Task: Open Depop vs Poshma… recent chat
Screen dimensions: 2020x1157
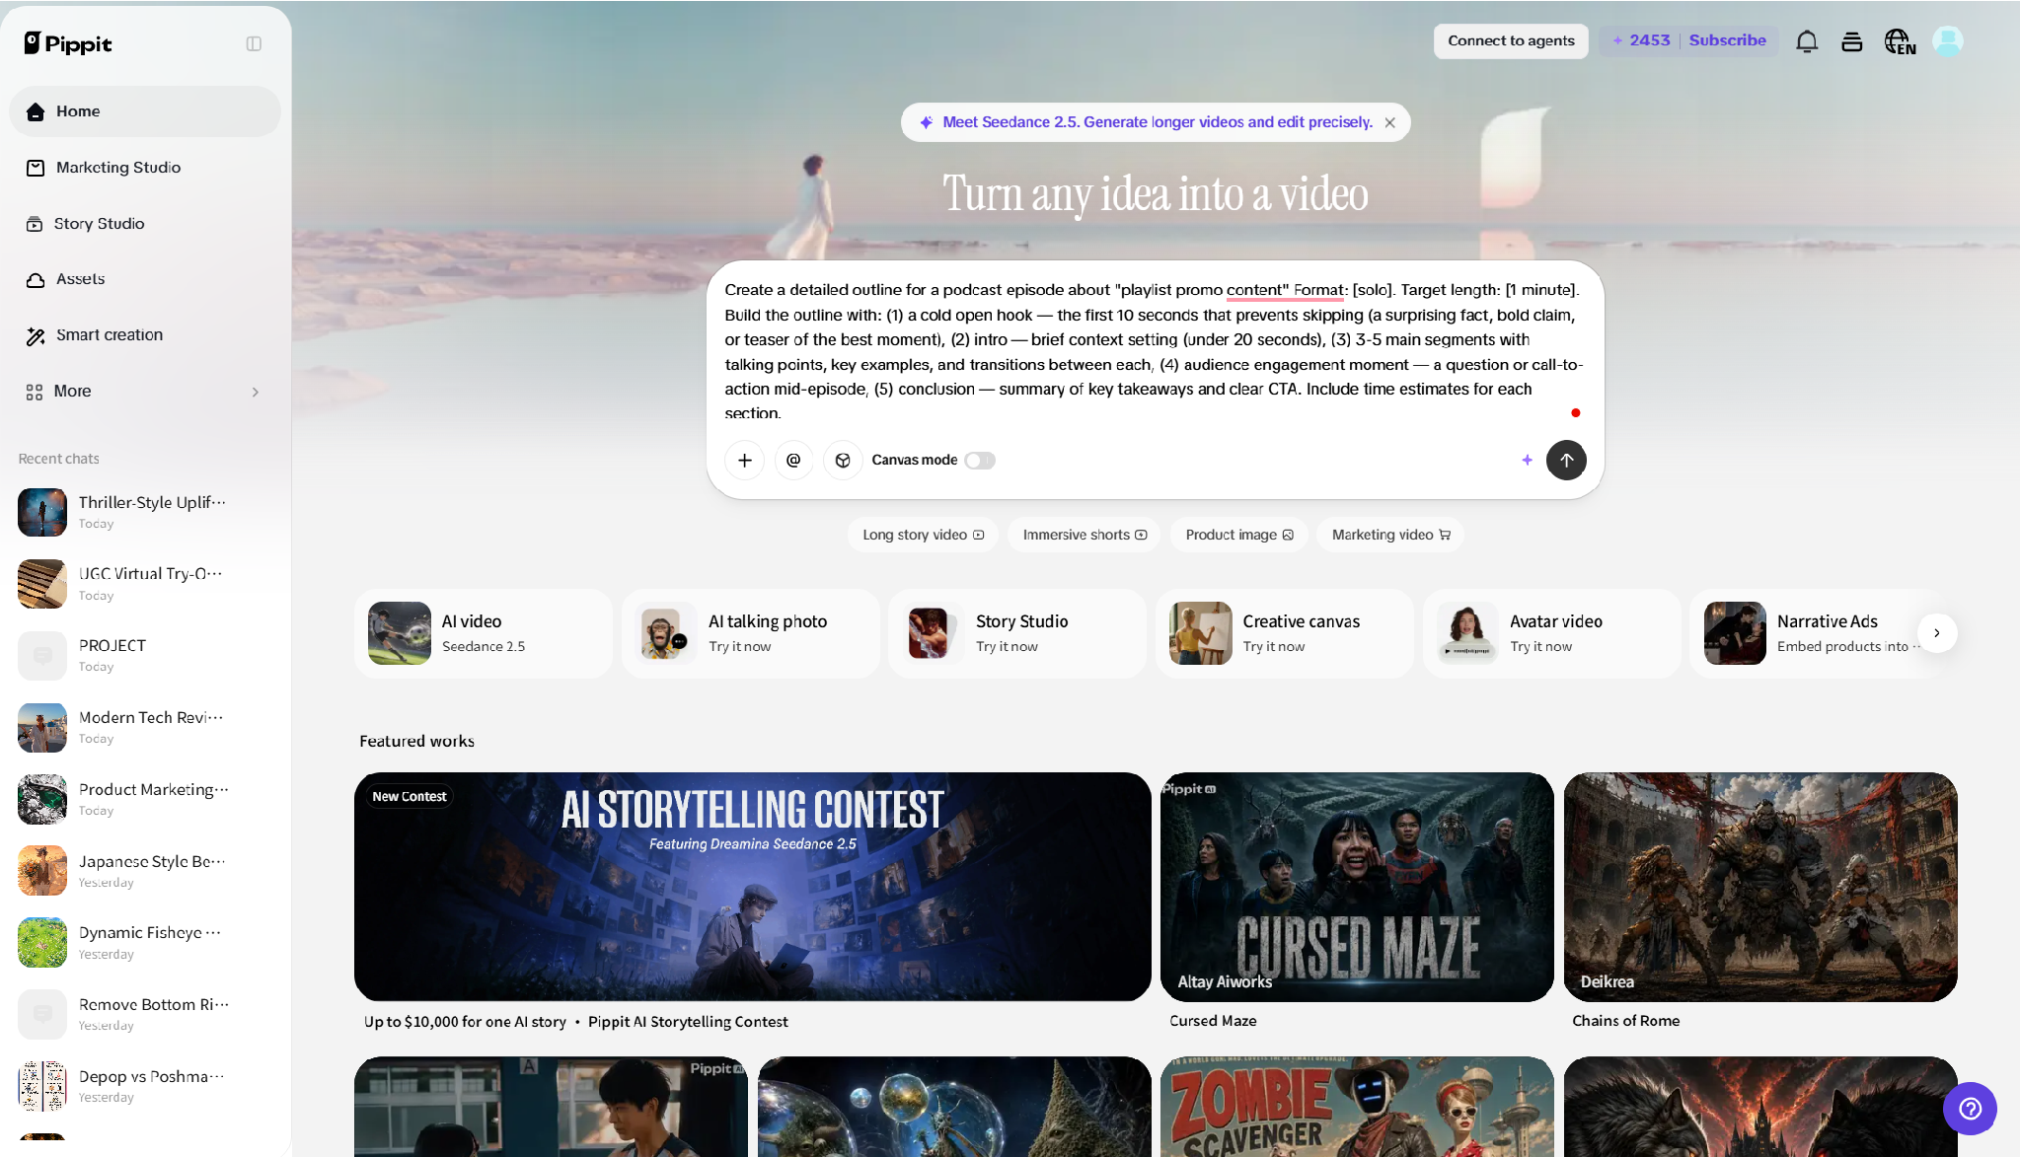Action: [x=145, y=1086]
